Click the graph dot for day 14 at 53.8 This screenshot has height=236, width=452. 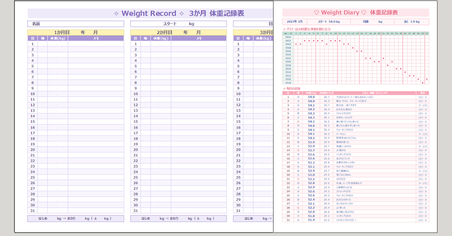pos(353,48)
